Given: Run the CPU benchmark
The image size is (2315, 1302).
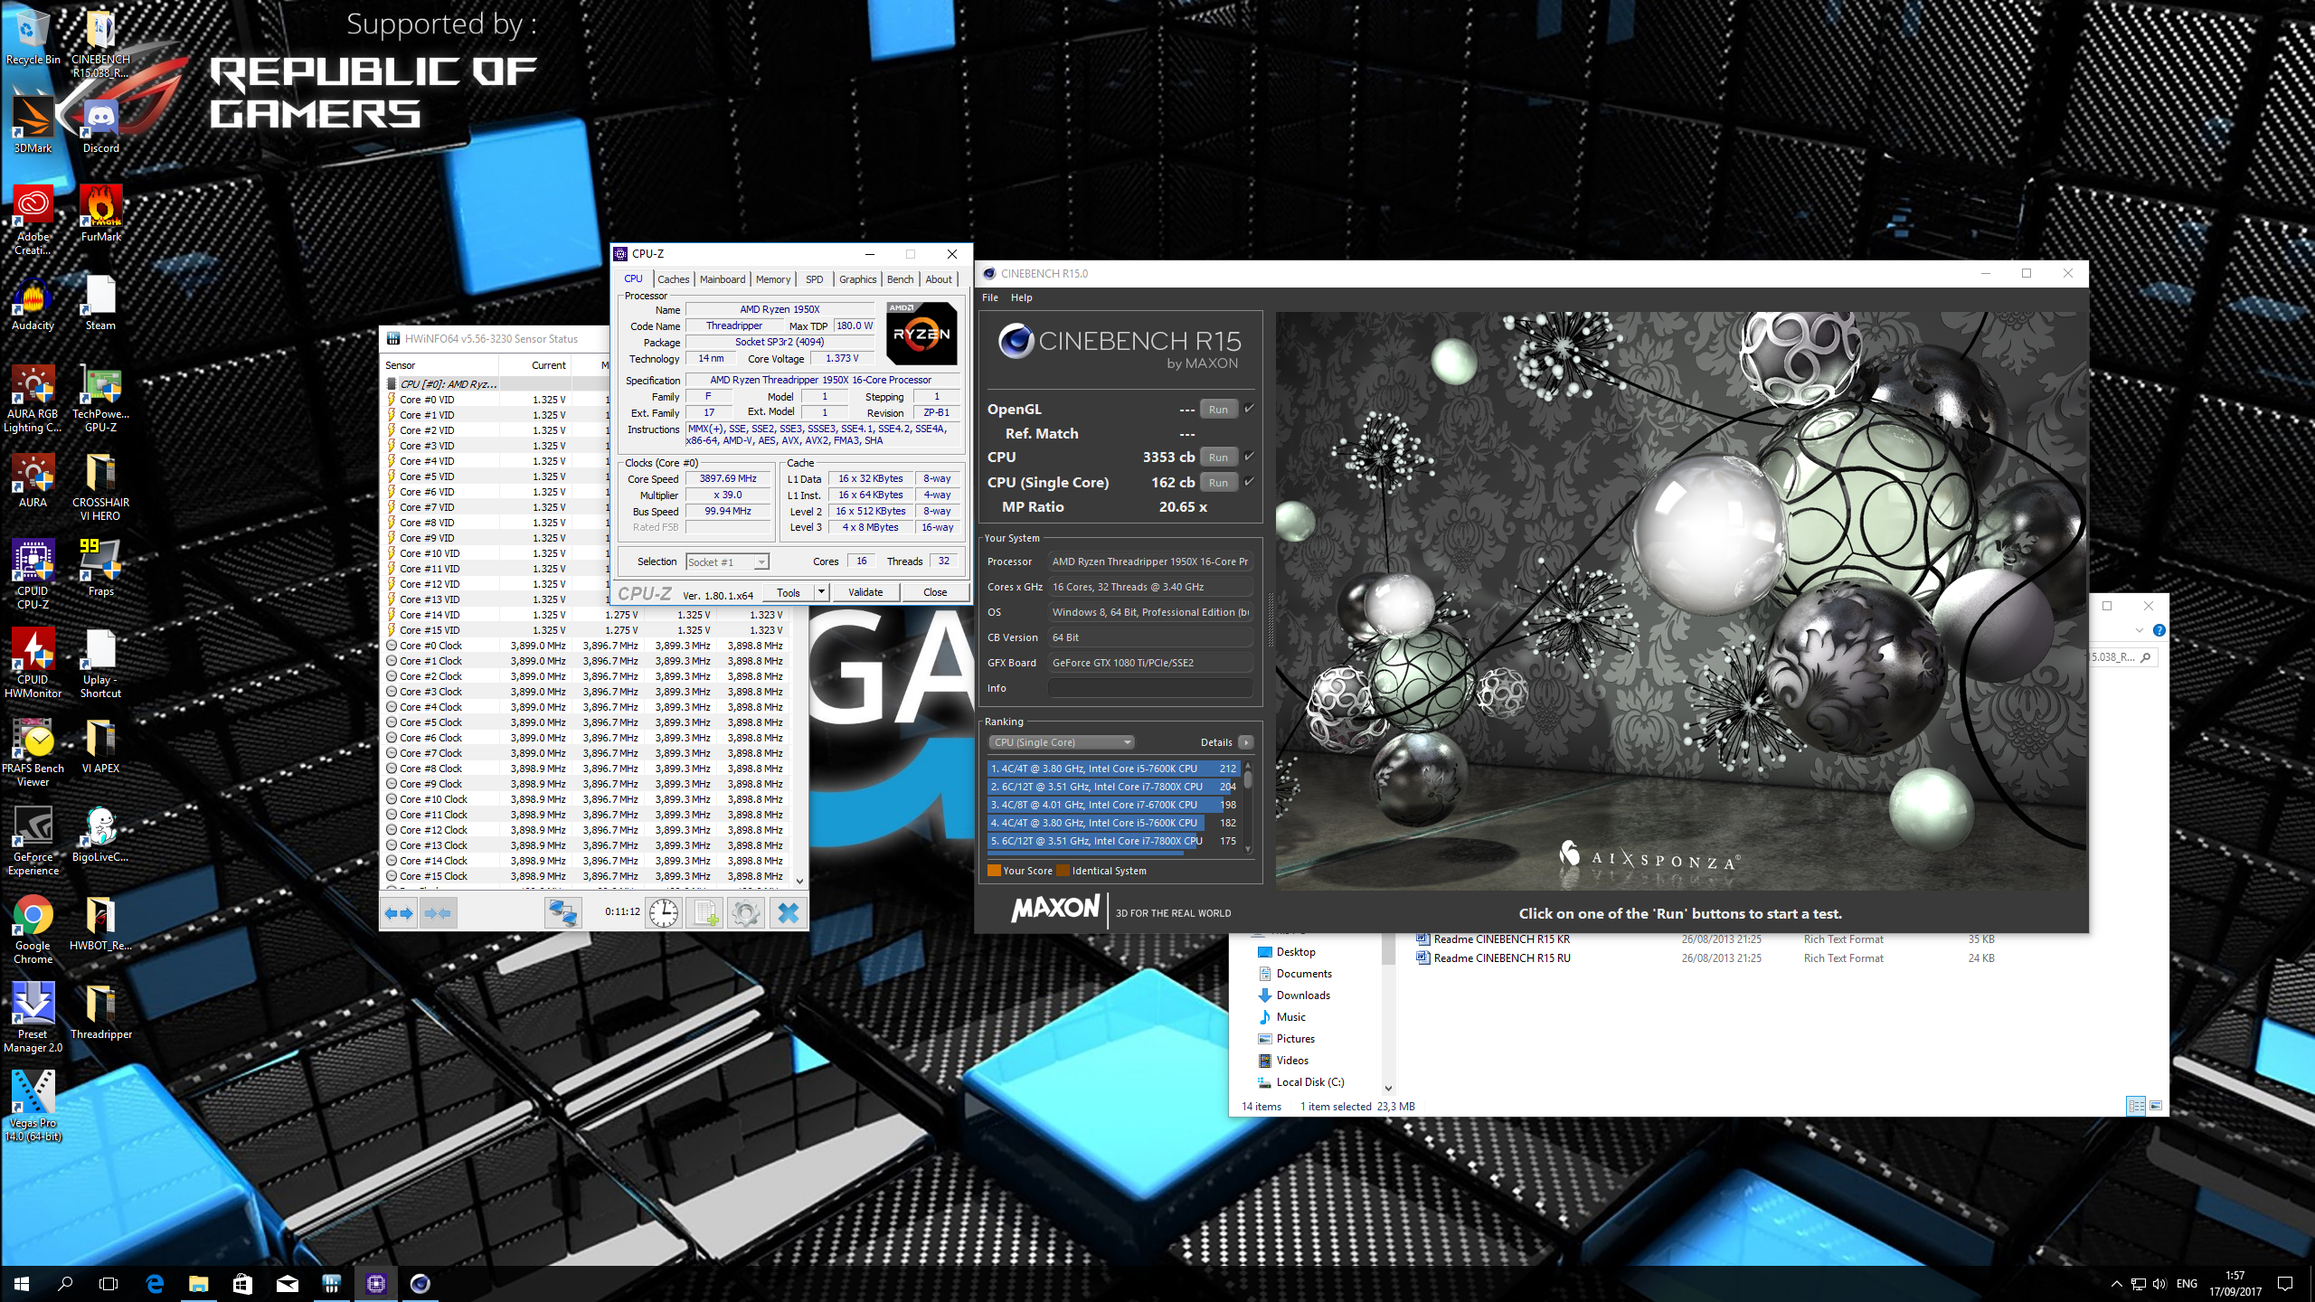Looking at the screenshot, I should [1218, 457].
